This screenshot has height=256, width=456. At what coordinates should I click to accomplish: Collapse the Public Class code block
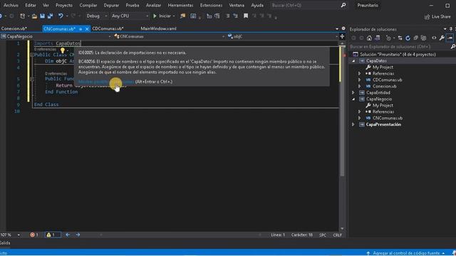pyautogui.click(x=31, y=55)
